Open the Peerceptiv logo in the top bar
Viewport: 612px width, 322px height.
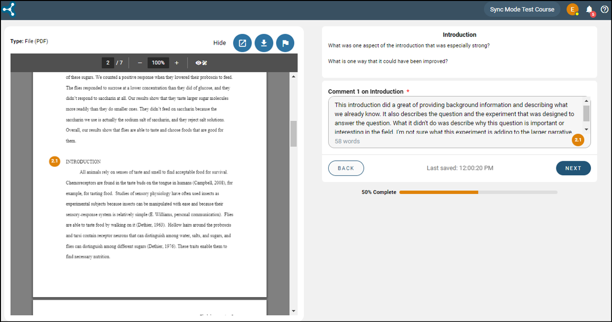[x=9, y=9]
